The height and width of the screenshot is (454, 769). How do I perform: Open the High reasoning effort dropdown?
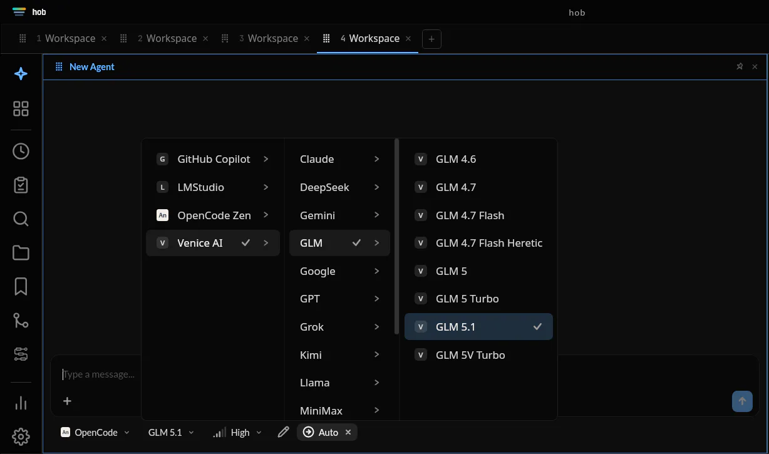(238, 432)
